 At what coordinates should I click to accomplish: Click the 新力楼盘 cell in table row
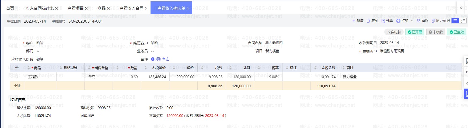click(x=350, y=77)
